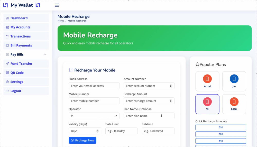The image size is (257, 147).
Task: Open Bill Payments in the sidebar
Action: (x=26, y=45)
